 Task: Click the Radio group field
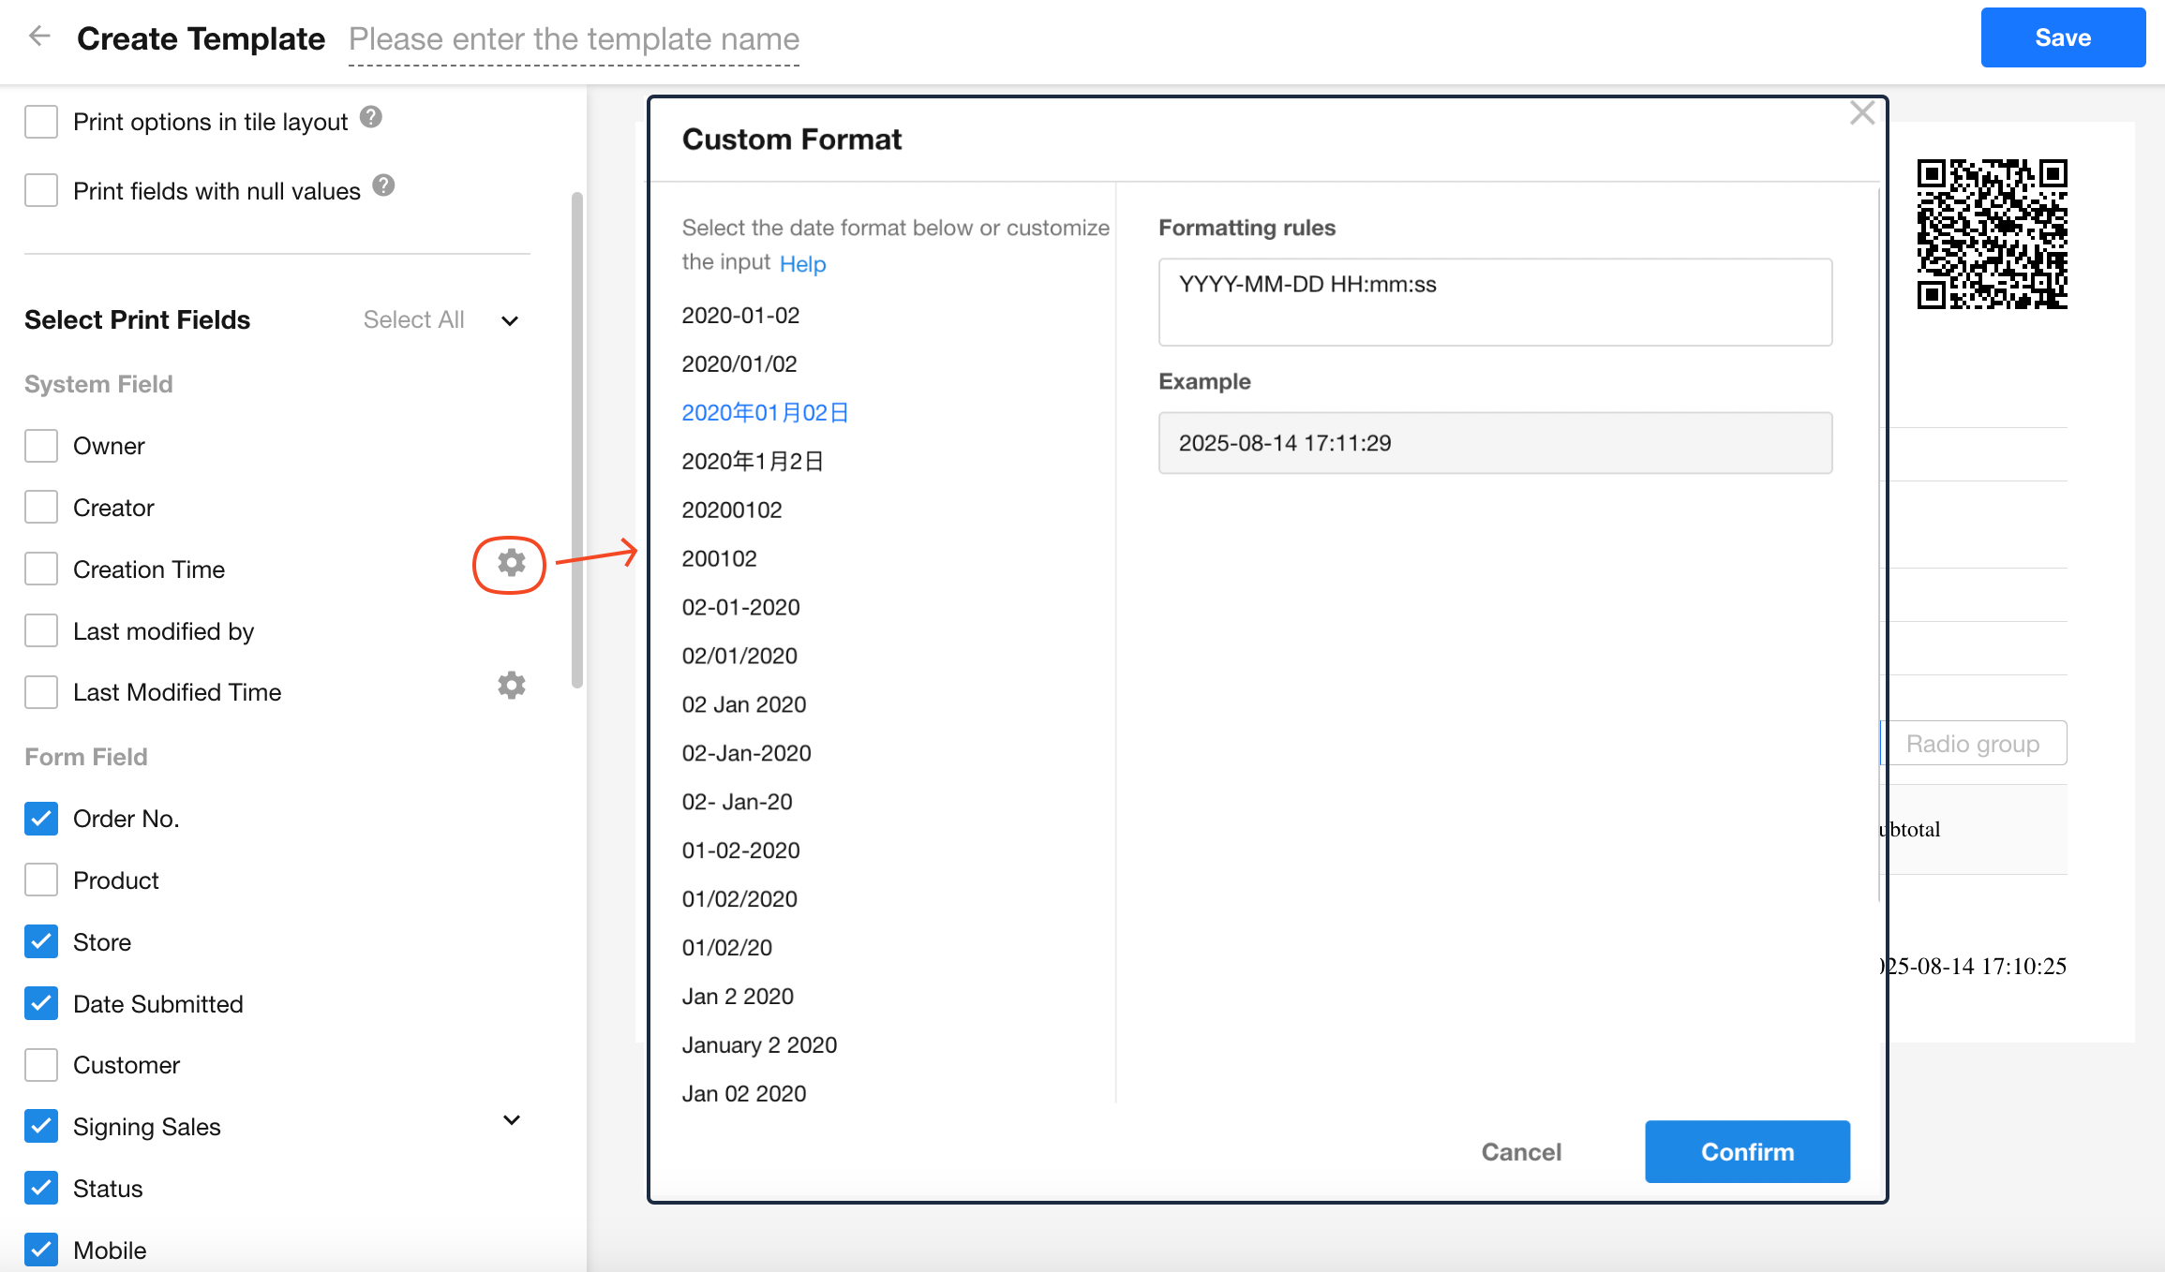pyautogui.click(x=1973, y=744)
